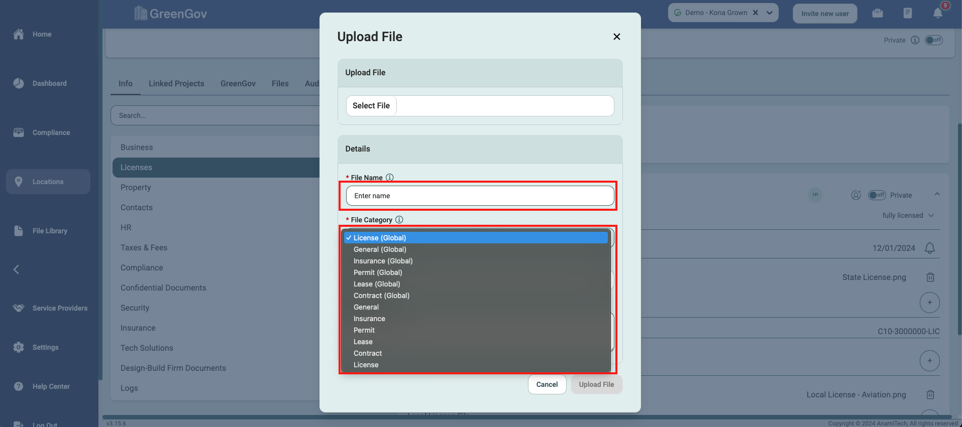Click the notification bell in the header
This screenshot has height=427, width=962.
pyautogui.click(x=937, y=13)
